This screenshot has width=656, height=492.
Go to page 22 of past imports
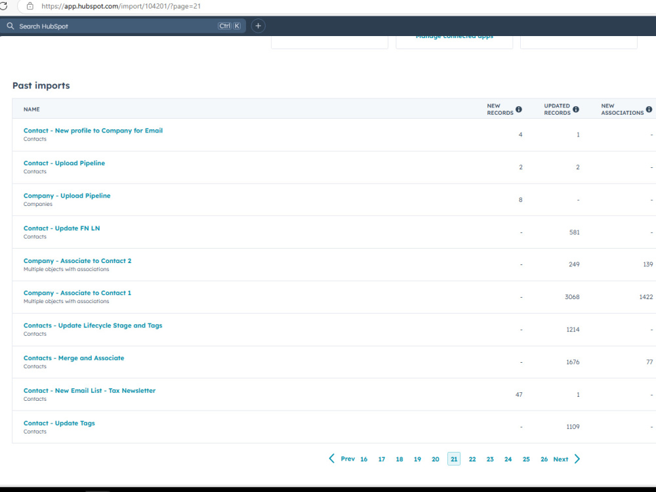tap(472, 459)
